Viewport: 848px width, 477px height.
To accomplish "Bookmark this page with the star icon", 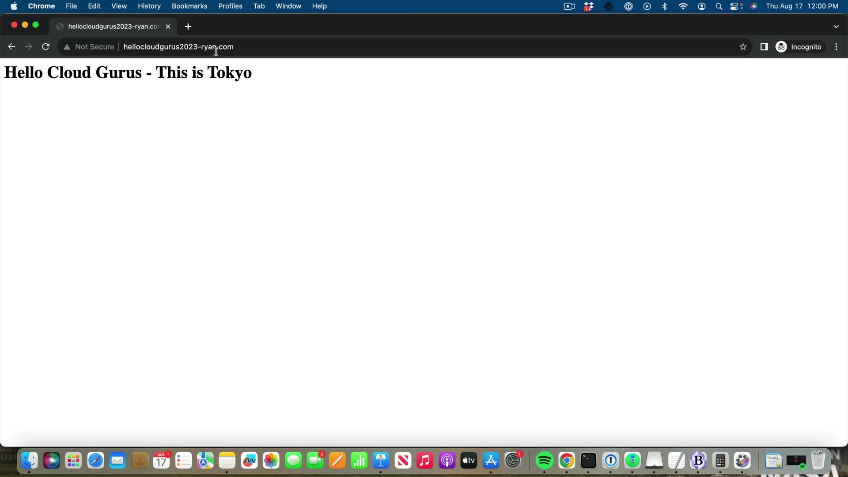I will 743,47.
